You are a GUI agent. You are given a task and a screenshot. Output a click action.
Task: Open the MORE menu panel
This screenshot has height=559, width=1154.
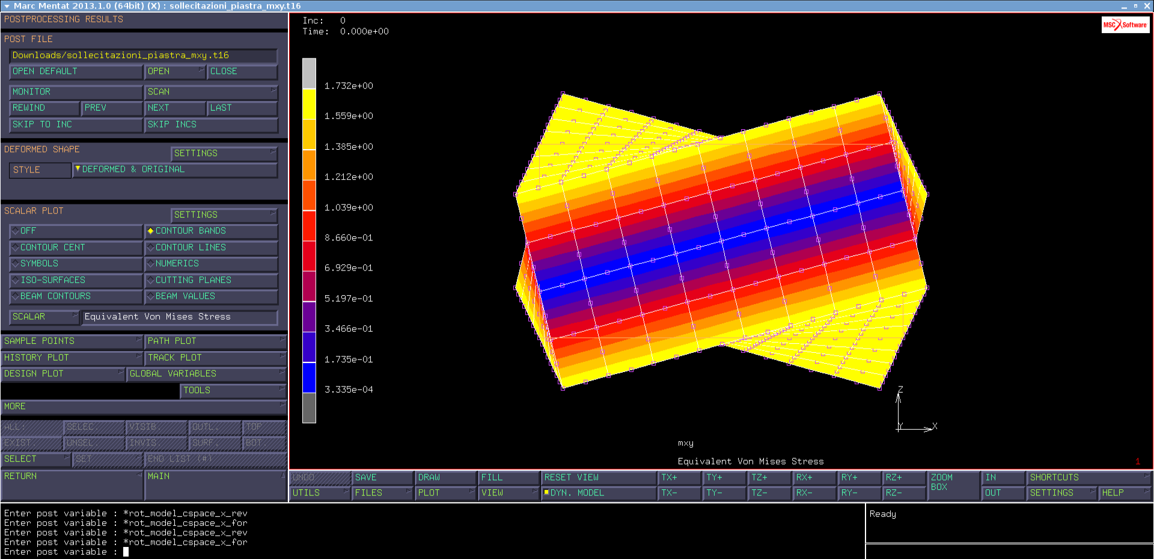(143, 406)
